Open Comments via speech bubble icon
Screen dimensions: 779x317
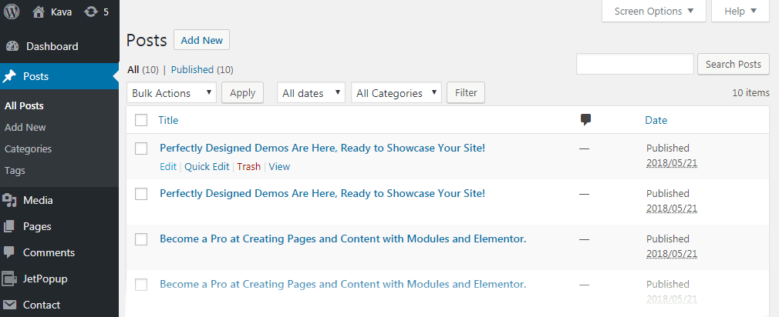[10, 252]
